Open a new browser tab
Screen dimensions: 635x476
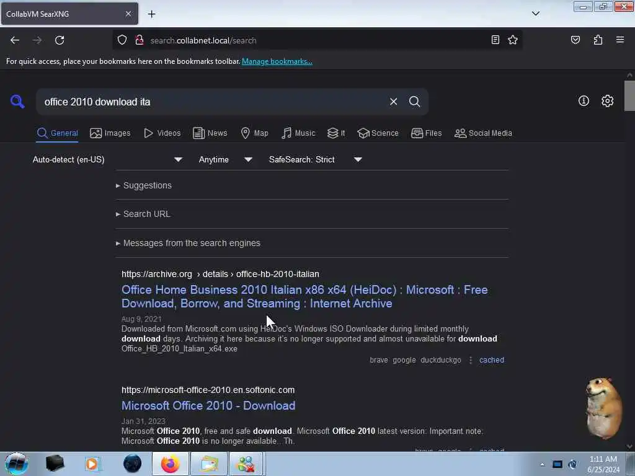click(x=151, y=14)
